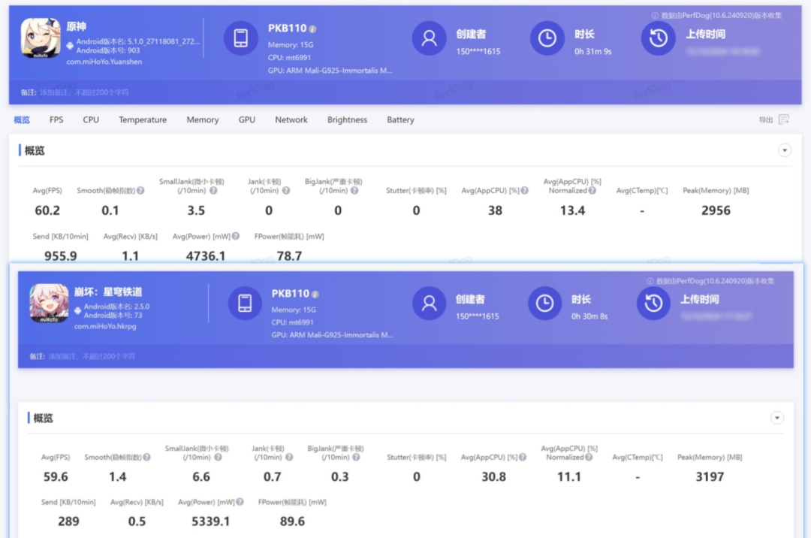Screen dimensions: 811x538
Task: Open the GPU tab
Action: click(x=247, y=119)
